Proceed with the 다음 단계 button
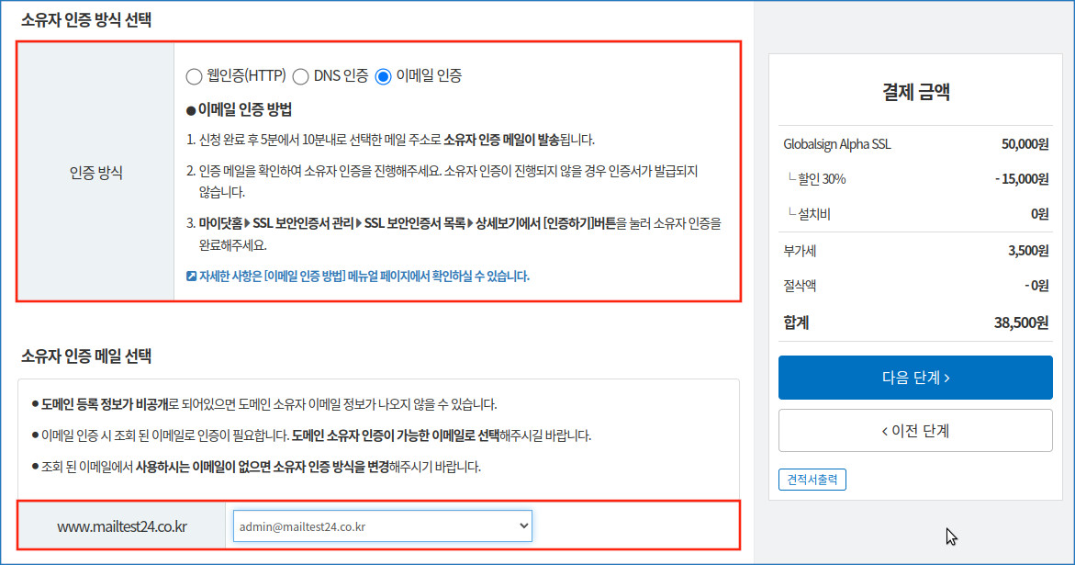This screenshot has height=565, width=1075. (915, 378)
